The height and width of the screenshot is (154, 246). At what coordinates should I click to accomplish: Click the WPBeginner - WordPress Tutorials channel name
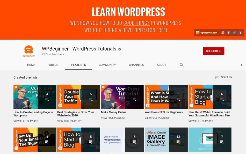(x=79, y=49)
